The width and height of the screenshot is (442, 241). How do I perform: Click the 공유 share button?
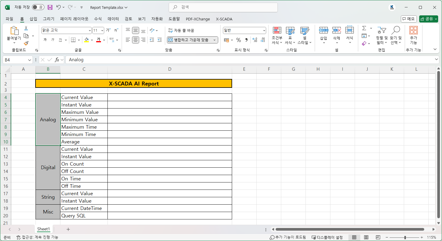tap(428, 19)
